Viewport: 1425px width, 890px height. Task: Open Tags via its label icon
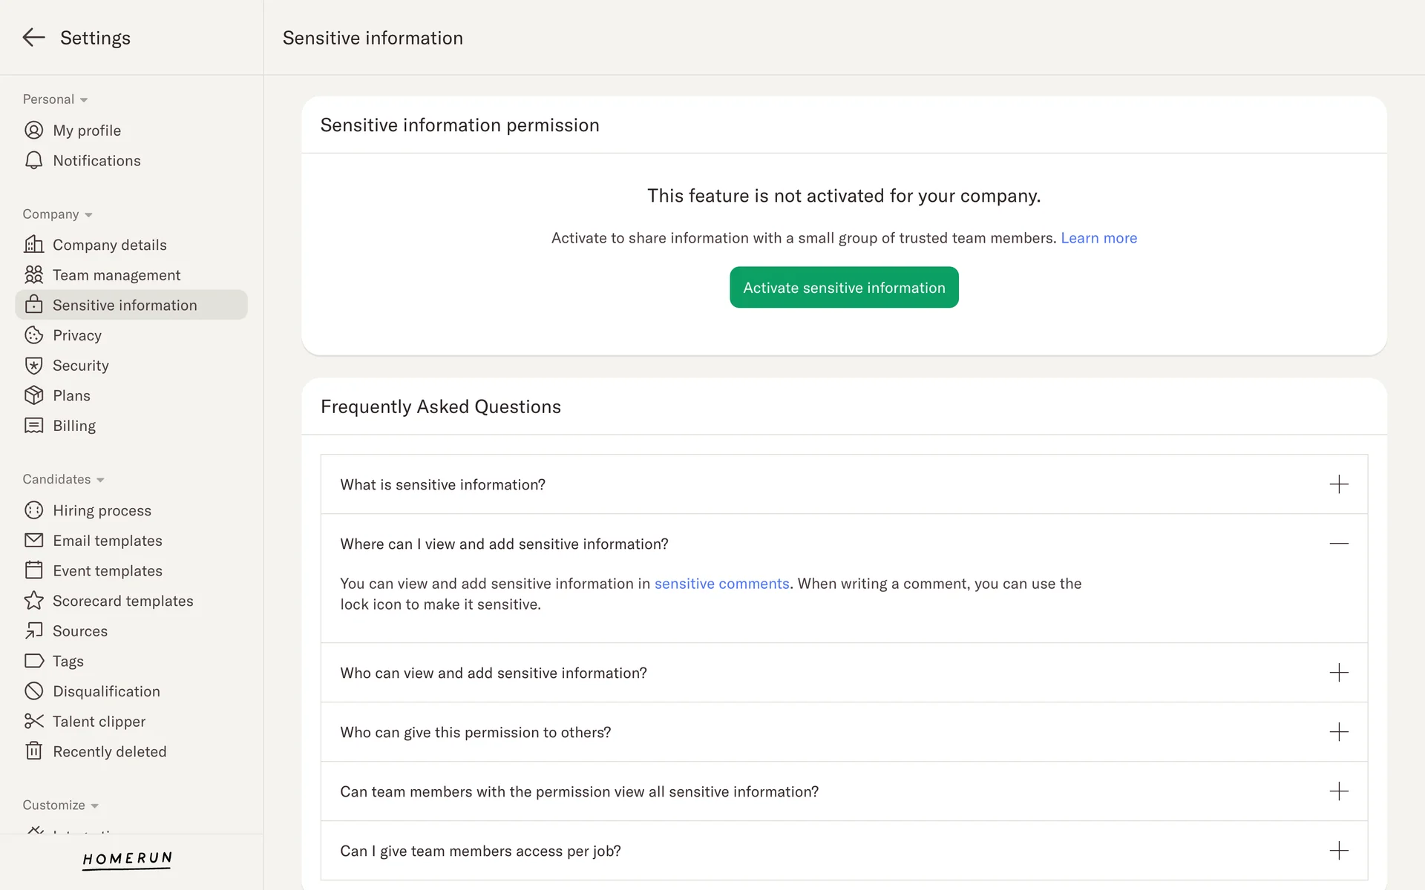coord(34,661)
